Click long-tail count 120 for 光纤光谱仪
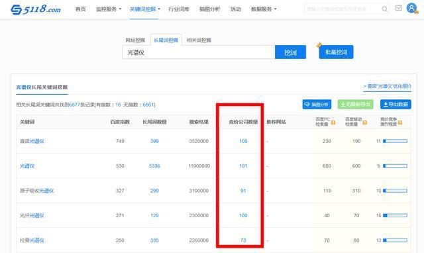The height and width of the screenshot is (253, 424). (x=154, y=216)
